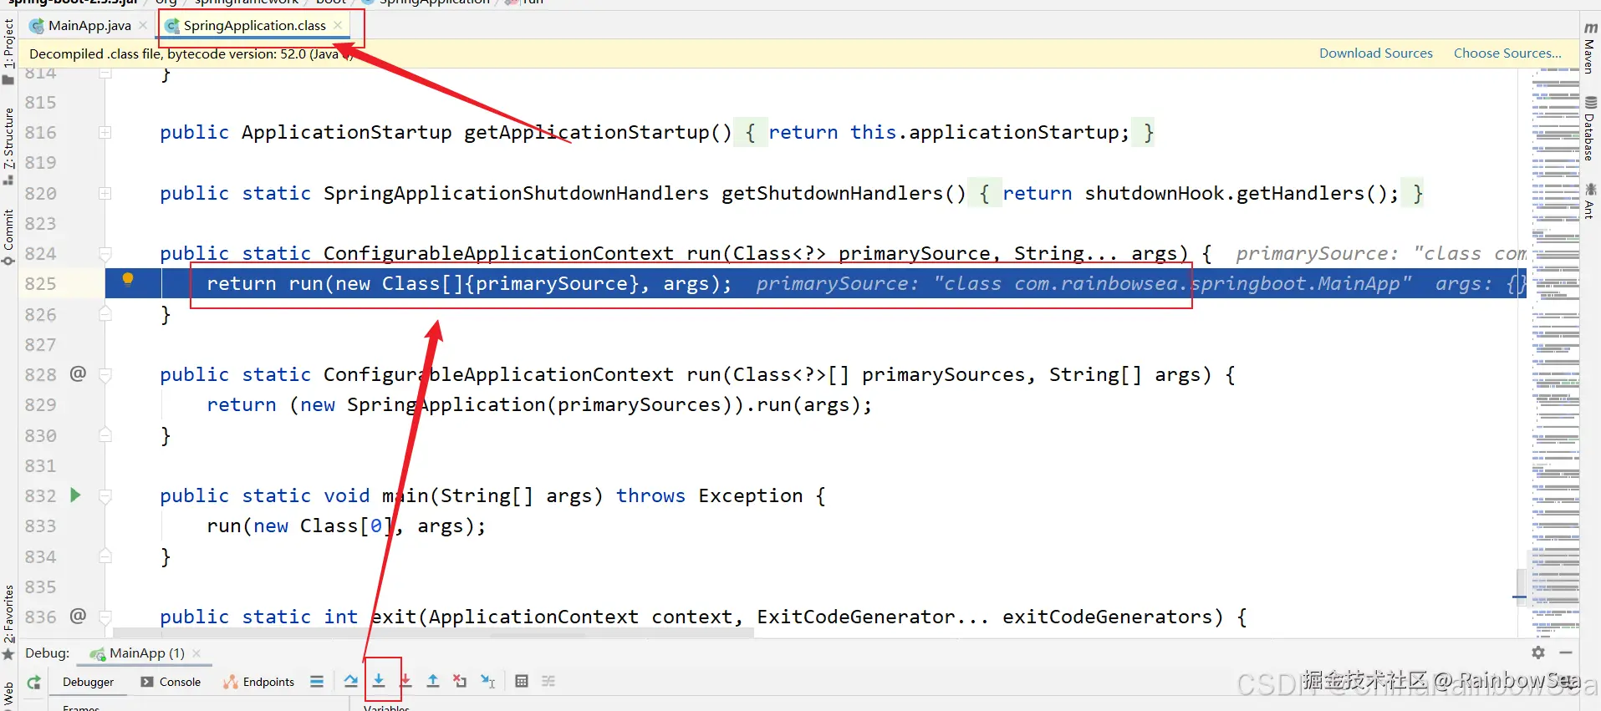Collapse the method starting at line 824
The image size is (1601, 711).
(x=105, y=253)
